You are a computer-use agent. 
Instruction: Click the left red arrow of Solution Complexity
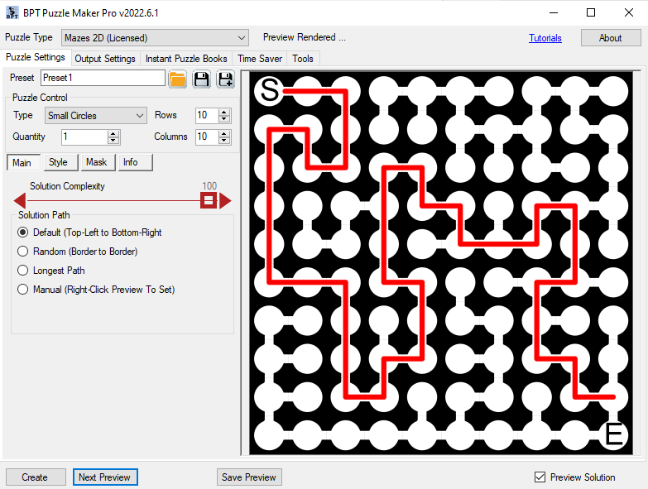point(20,200)
